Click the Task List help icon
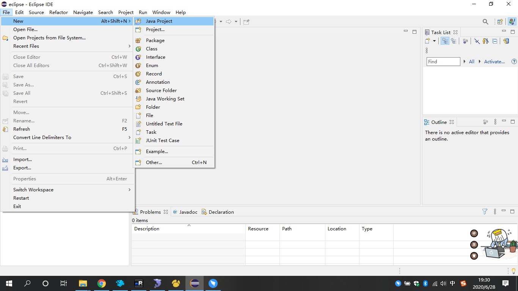 (514, 61)
